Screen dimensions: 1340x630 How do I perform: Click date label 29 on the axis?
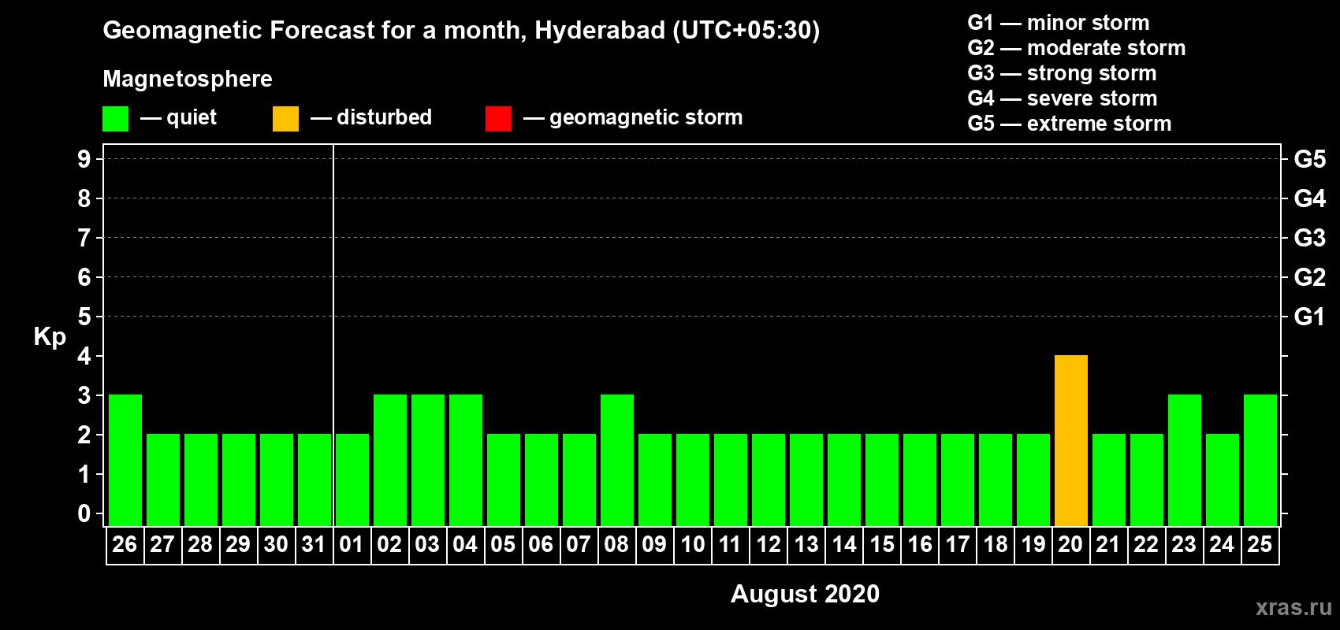[x=238, y=544]
